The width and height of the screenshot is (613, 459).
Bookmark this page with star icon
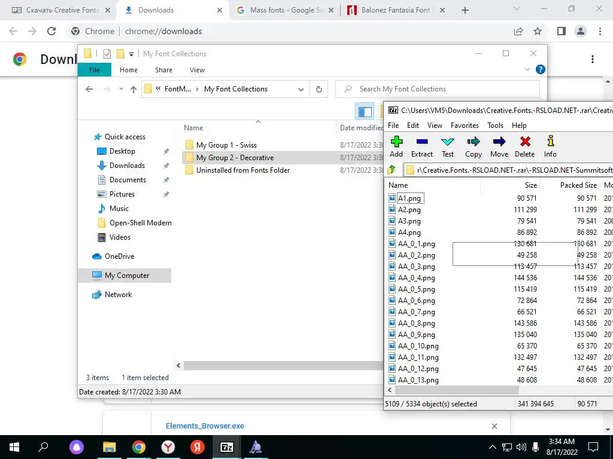tap(538, 31)
